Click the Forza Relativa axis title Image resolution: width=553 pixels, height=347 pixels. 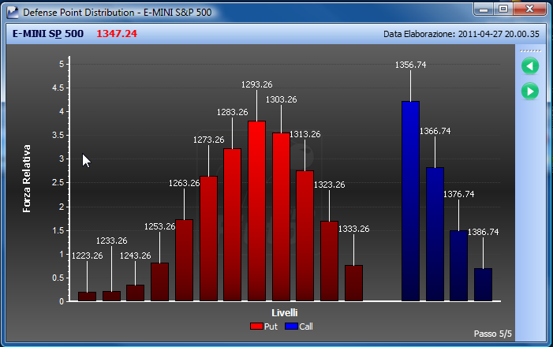27,178
